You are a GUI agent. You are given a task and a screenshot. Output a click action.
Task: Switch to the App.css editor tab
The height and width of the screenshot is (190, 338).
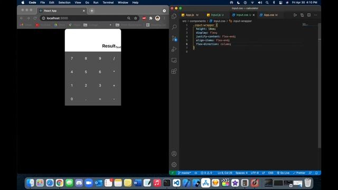point(269,15)
